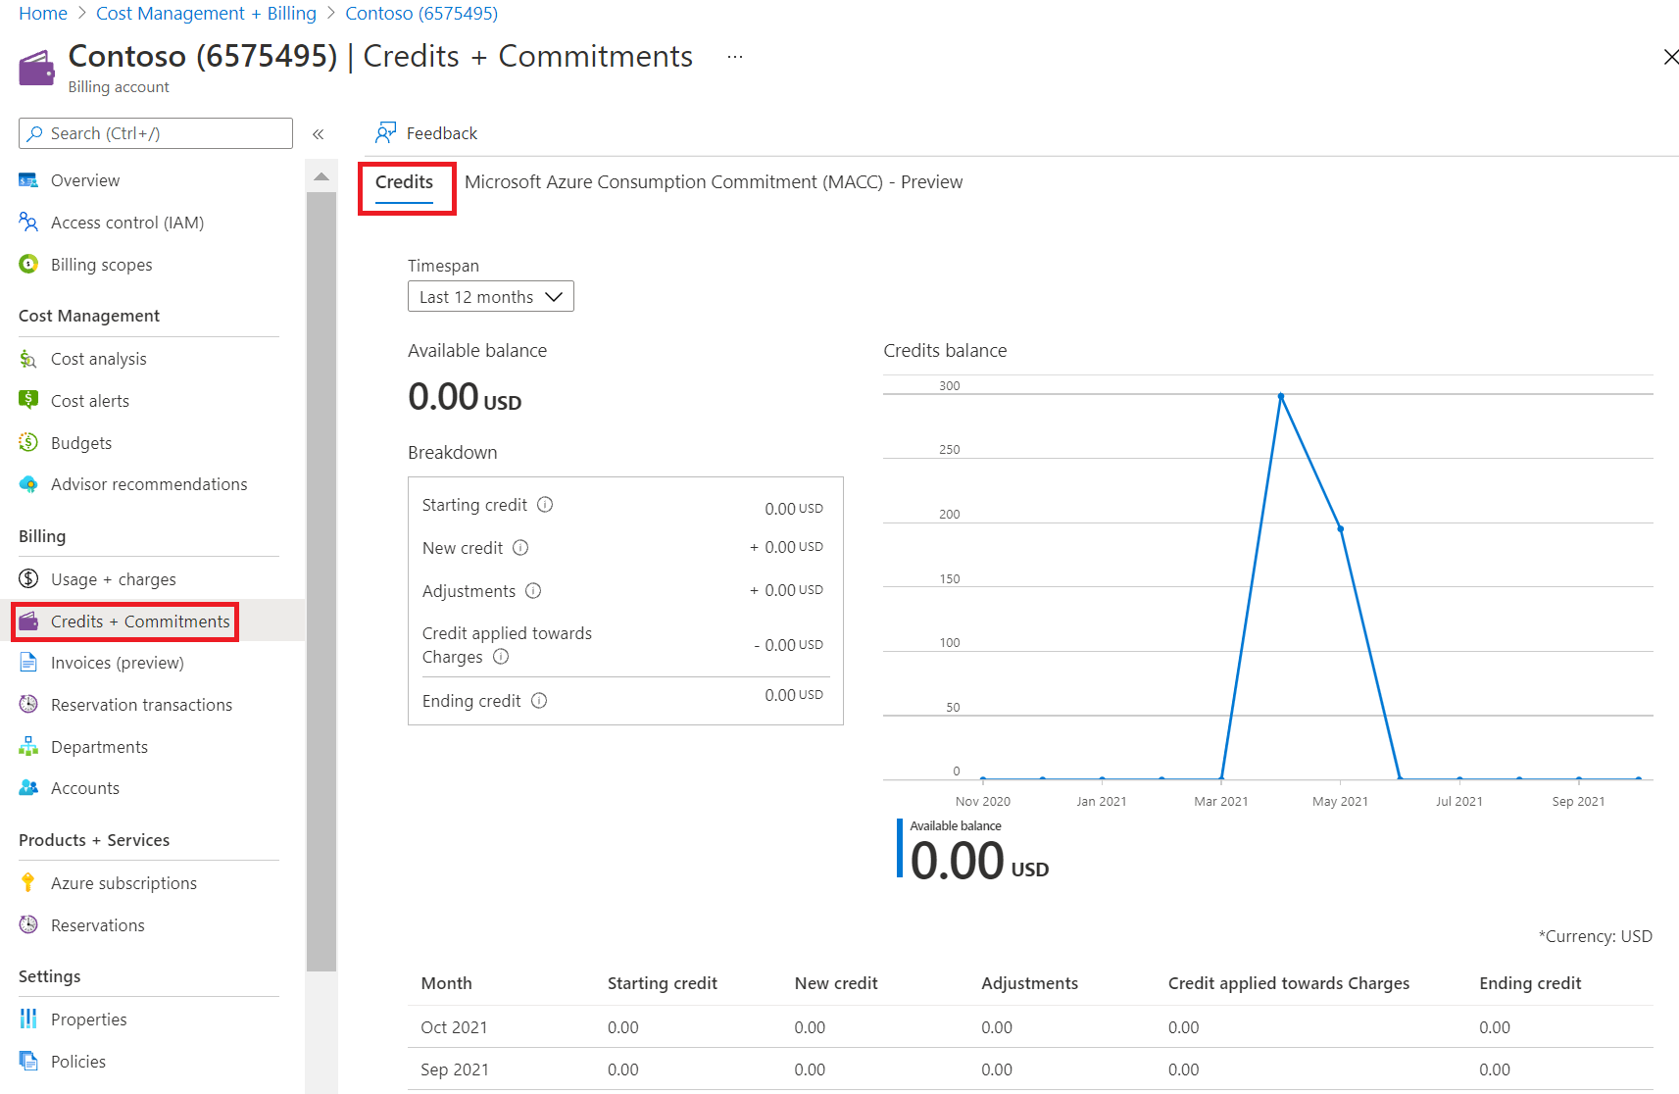
Task: Open the ellipsis more options menu
Action: click(735, 57)
